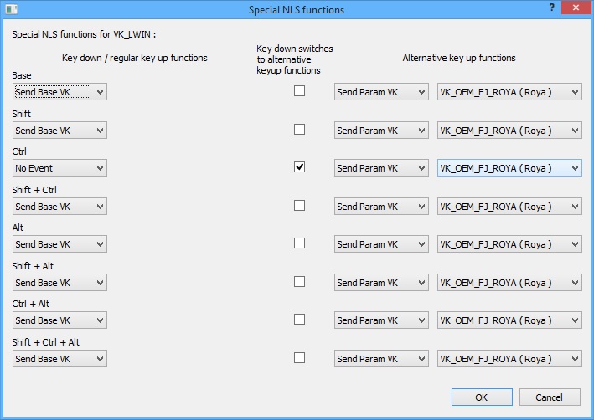Image resolution: width=594 pixels, height=420 pixels.
Task: Open Alt row Send Base VK dropdown
Action: point(59,244)
